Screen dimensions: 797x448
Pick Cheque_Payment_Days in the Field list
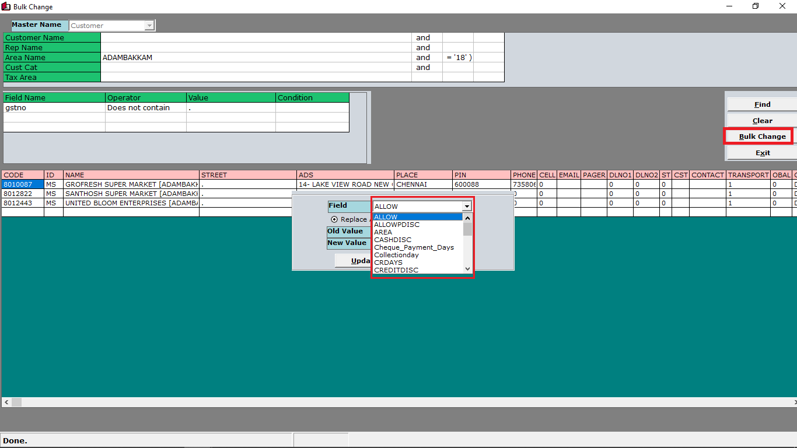tap(414, 247)
